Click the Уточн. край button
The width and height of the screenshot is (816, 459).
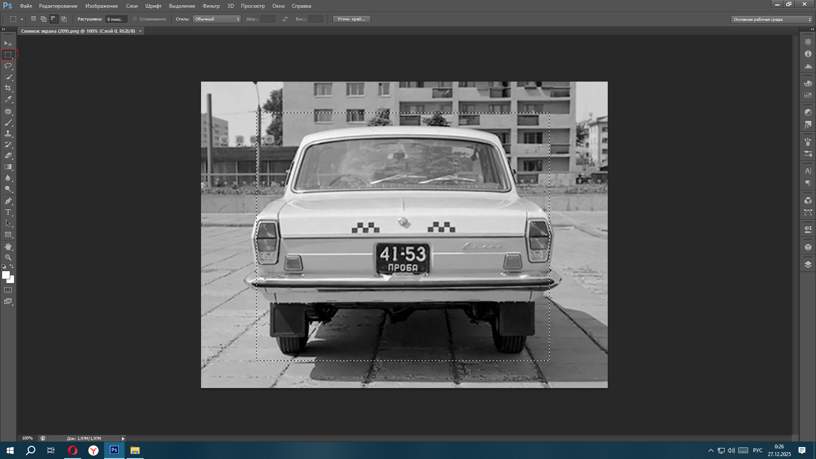point(351,19)
